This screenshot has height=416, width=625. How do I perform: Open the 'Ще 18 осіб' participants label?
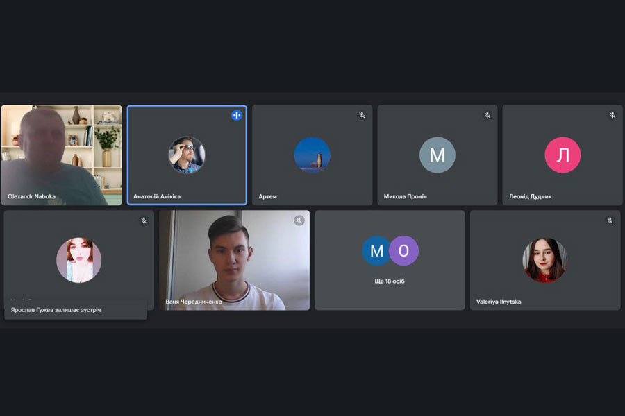390,281
